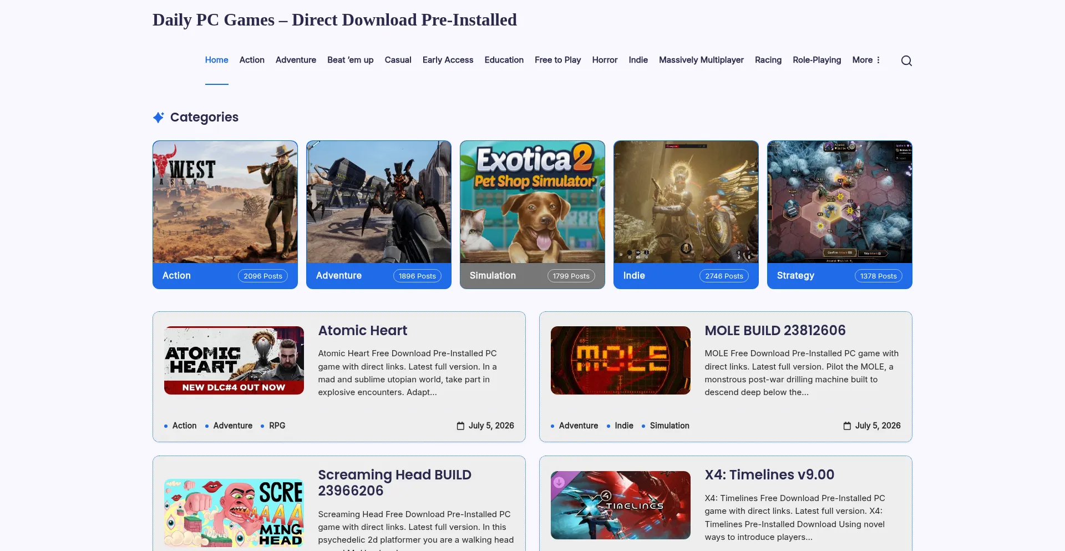This screenshot has width=1065, height=551.
Task: Open the MOLE BUILD 23812606 post title
Action: [775, 331]
